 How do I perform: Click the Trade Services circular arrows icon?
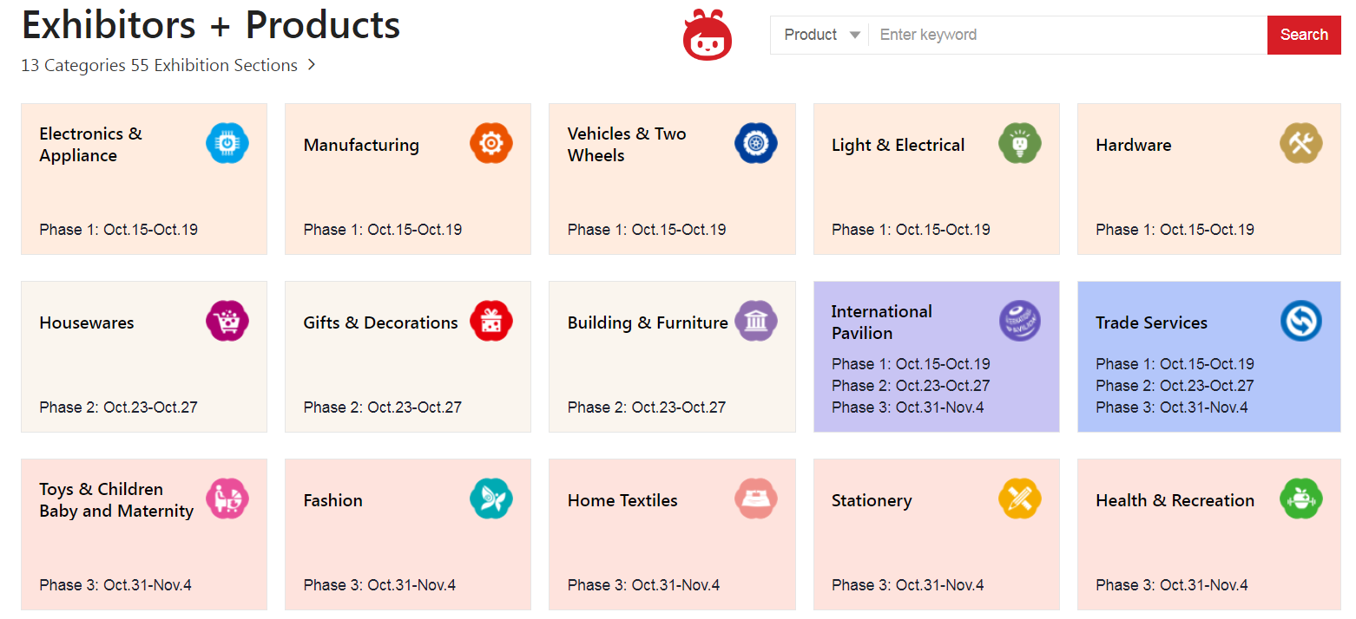pos(1300,321)
